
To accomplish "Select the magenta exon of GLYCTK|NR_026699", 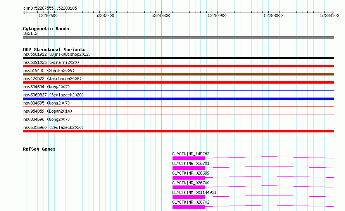I will pos(189,178).
